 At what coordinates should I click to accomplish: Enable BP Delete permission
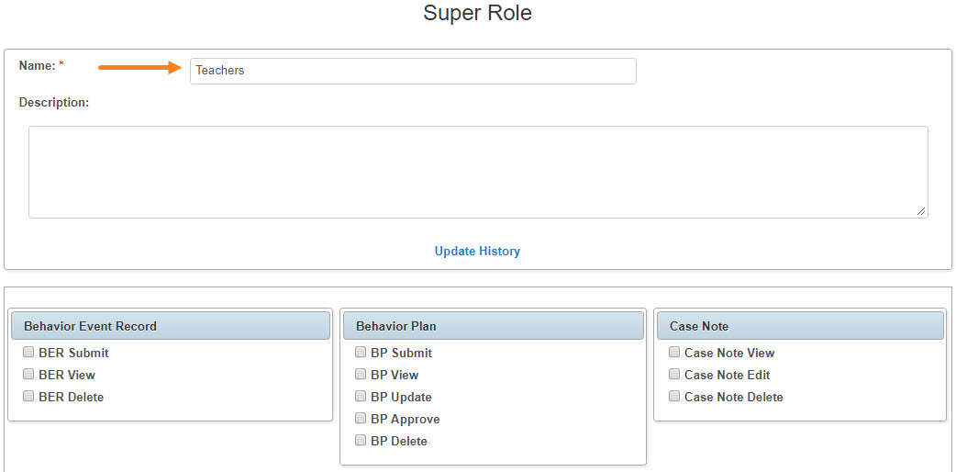361,440
